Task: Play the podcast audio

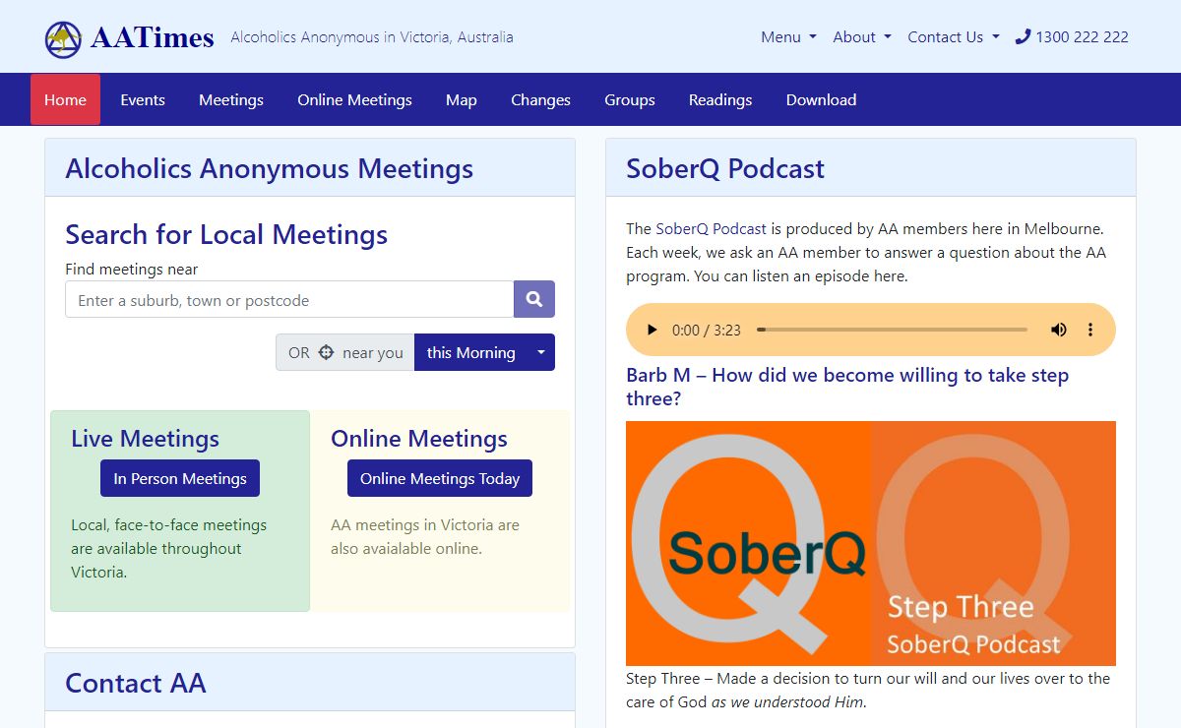Action: (652, 330)
